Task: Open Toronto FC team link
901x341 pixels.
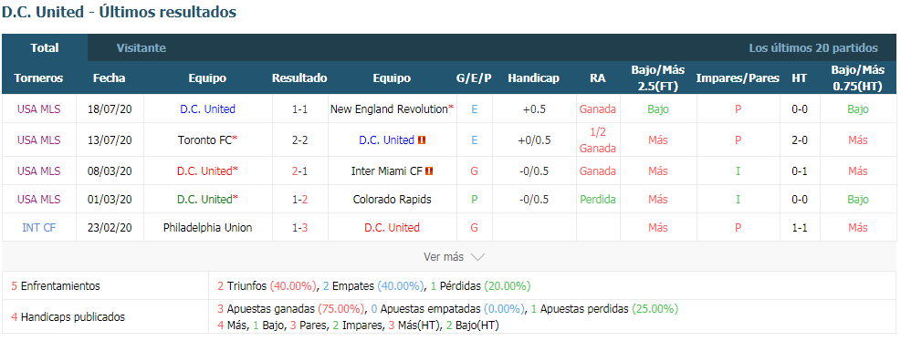Action: pyautogui.click(x=204, y=140)
